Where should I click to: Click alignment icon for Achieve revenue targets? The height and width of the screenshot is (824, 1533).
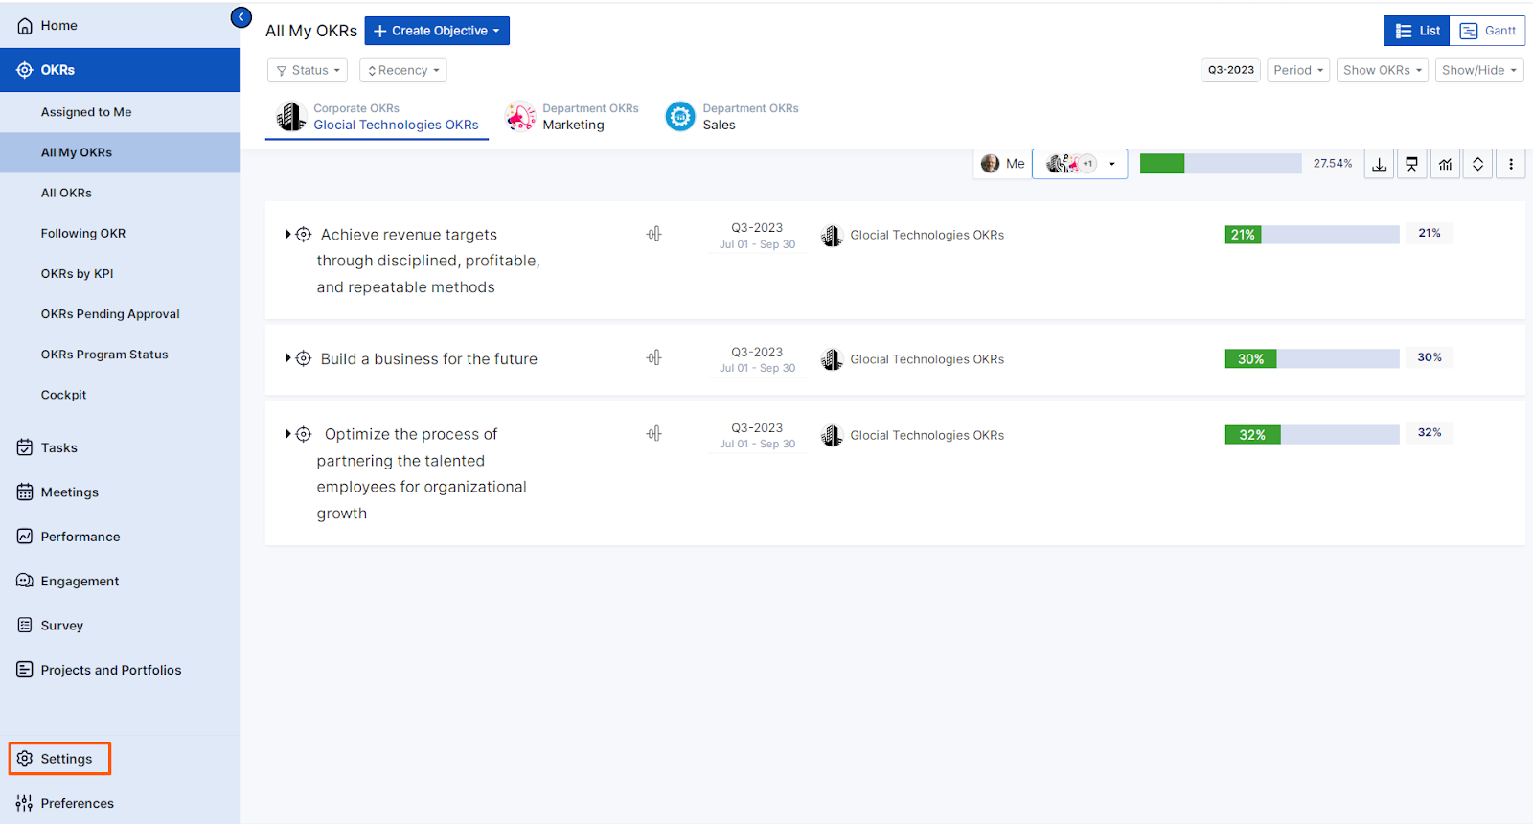(653, 234)
